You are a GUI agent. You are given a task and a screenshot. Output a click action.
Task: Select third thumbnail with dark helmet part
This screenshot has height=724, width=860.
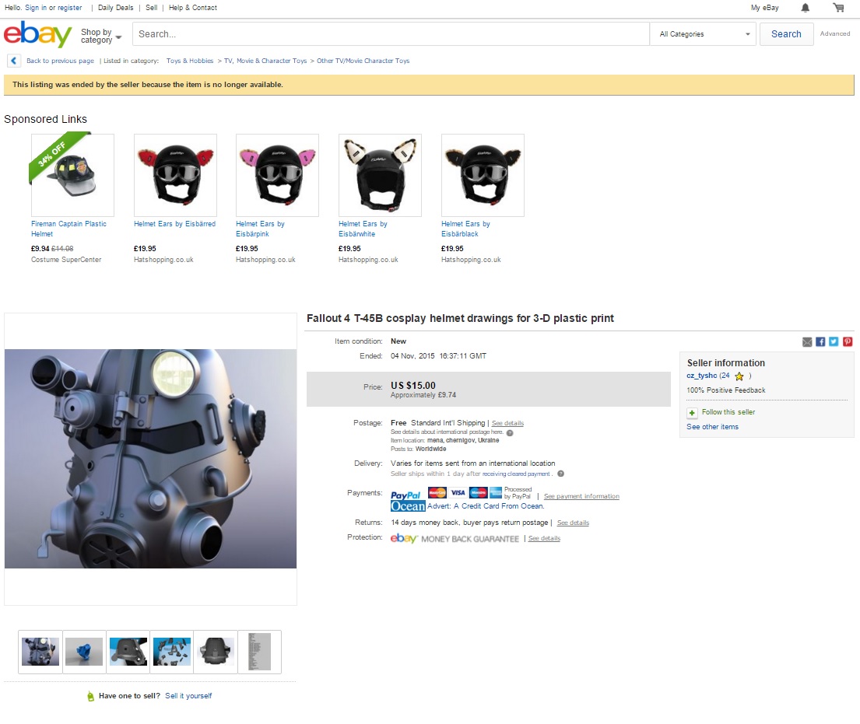(x=128, y=652)
